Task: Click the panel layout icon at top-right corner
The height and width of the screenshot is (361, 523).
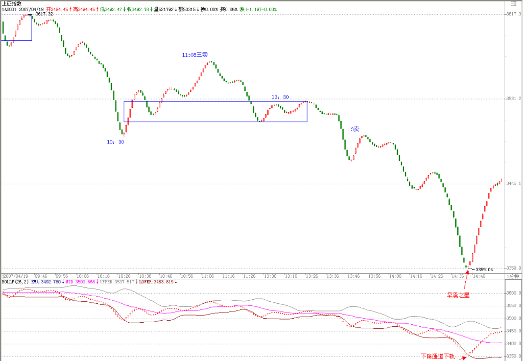Action: click(513, 3)
